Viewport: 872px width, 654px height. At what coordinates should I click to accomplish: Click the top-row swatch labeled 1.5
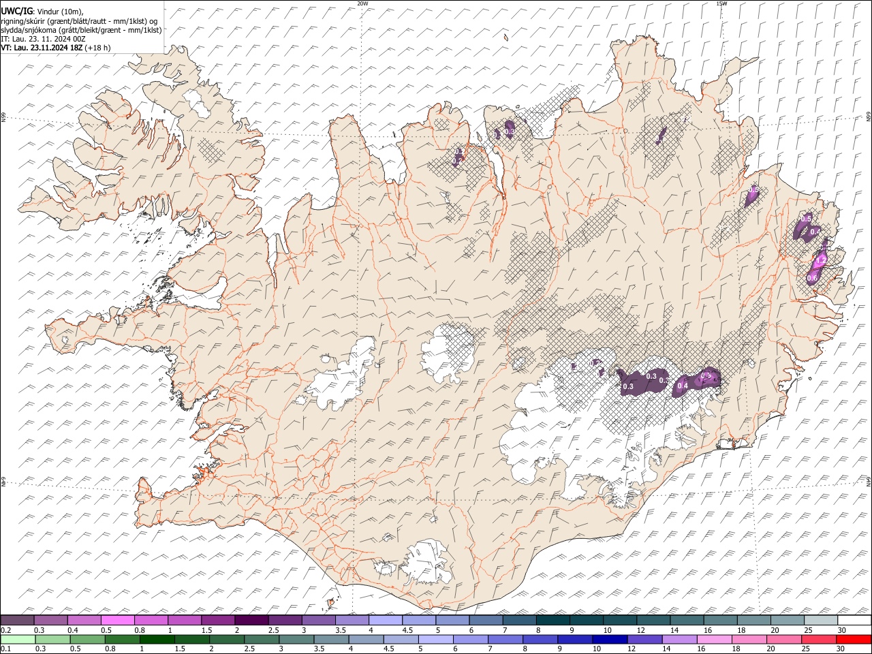tap(218, 621)
